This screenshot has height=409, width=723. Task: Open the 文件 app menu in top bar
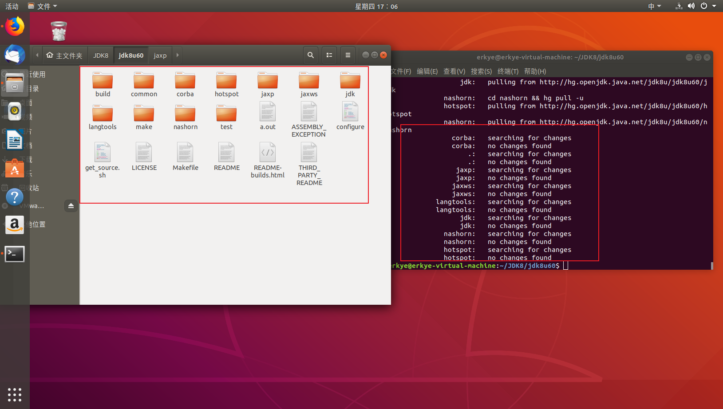pos(43,6)
